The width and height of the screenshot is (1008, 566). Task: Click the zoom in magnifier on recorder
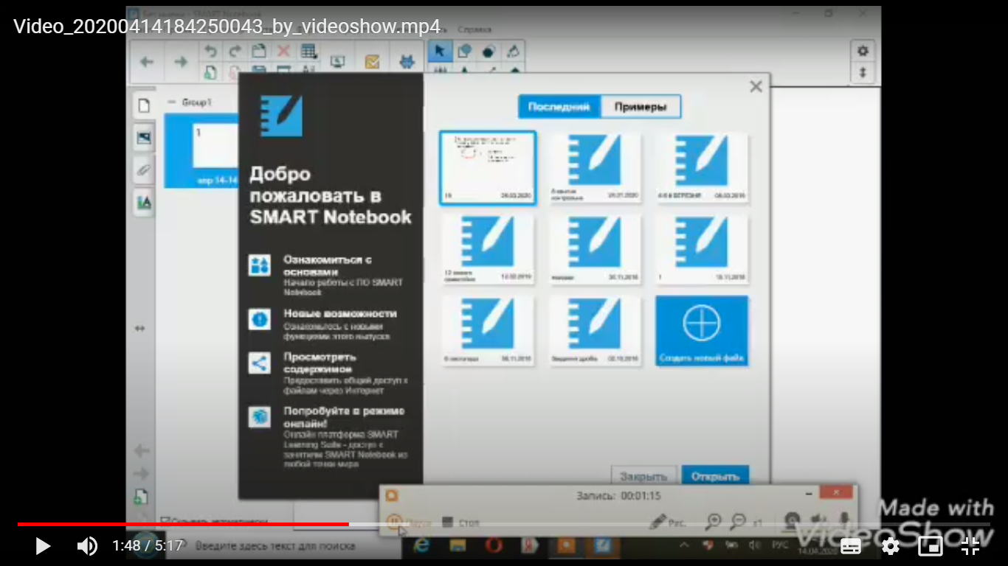click(714, 522)
